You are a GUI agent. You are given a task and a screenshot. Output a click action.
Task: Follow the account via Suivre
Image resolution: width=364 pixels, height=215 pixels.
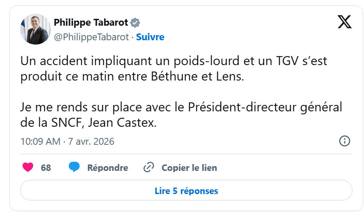click(x=150, y=37)
